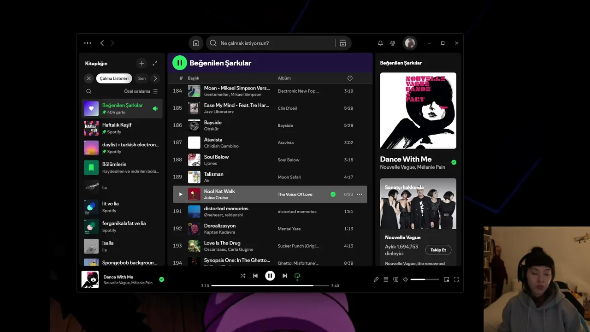This screenshot has width=590, height=332.
Task: Seek within the song progress bar
Action: (270, 286)
